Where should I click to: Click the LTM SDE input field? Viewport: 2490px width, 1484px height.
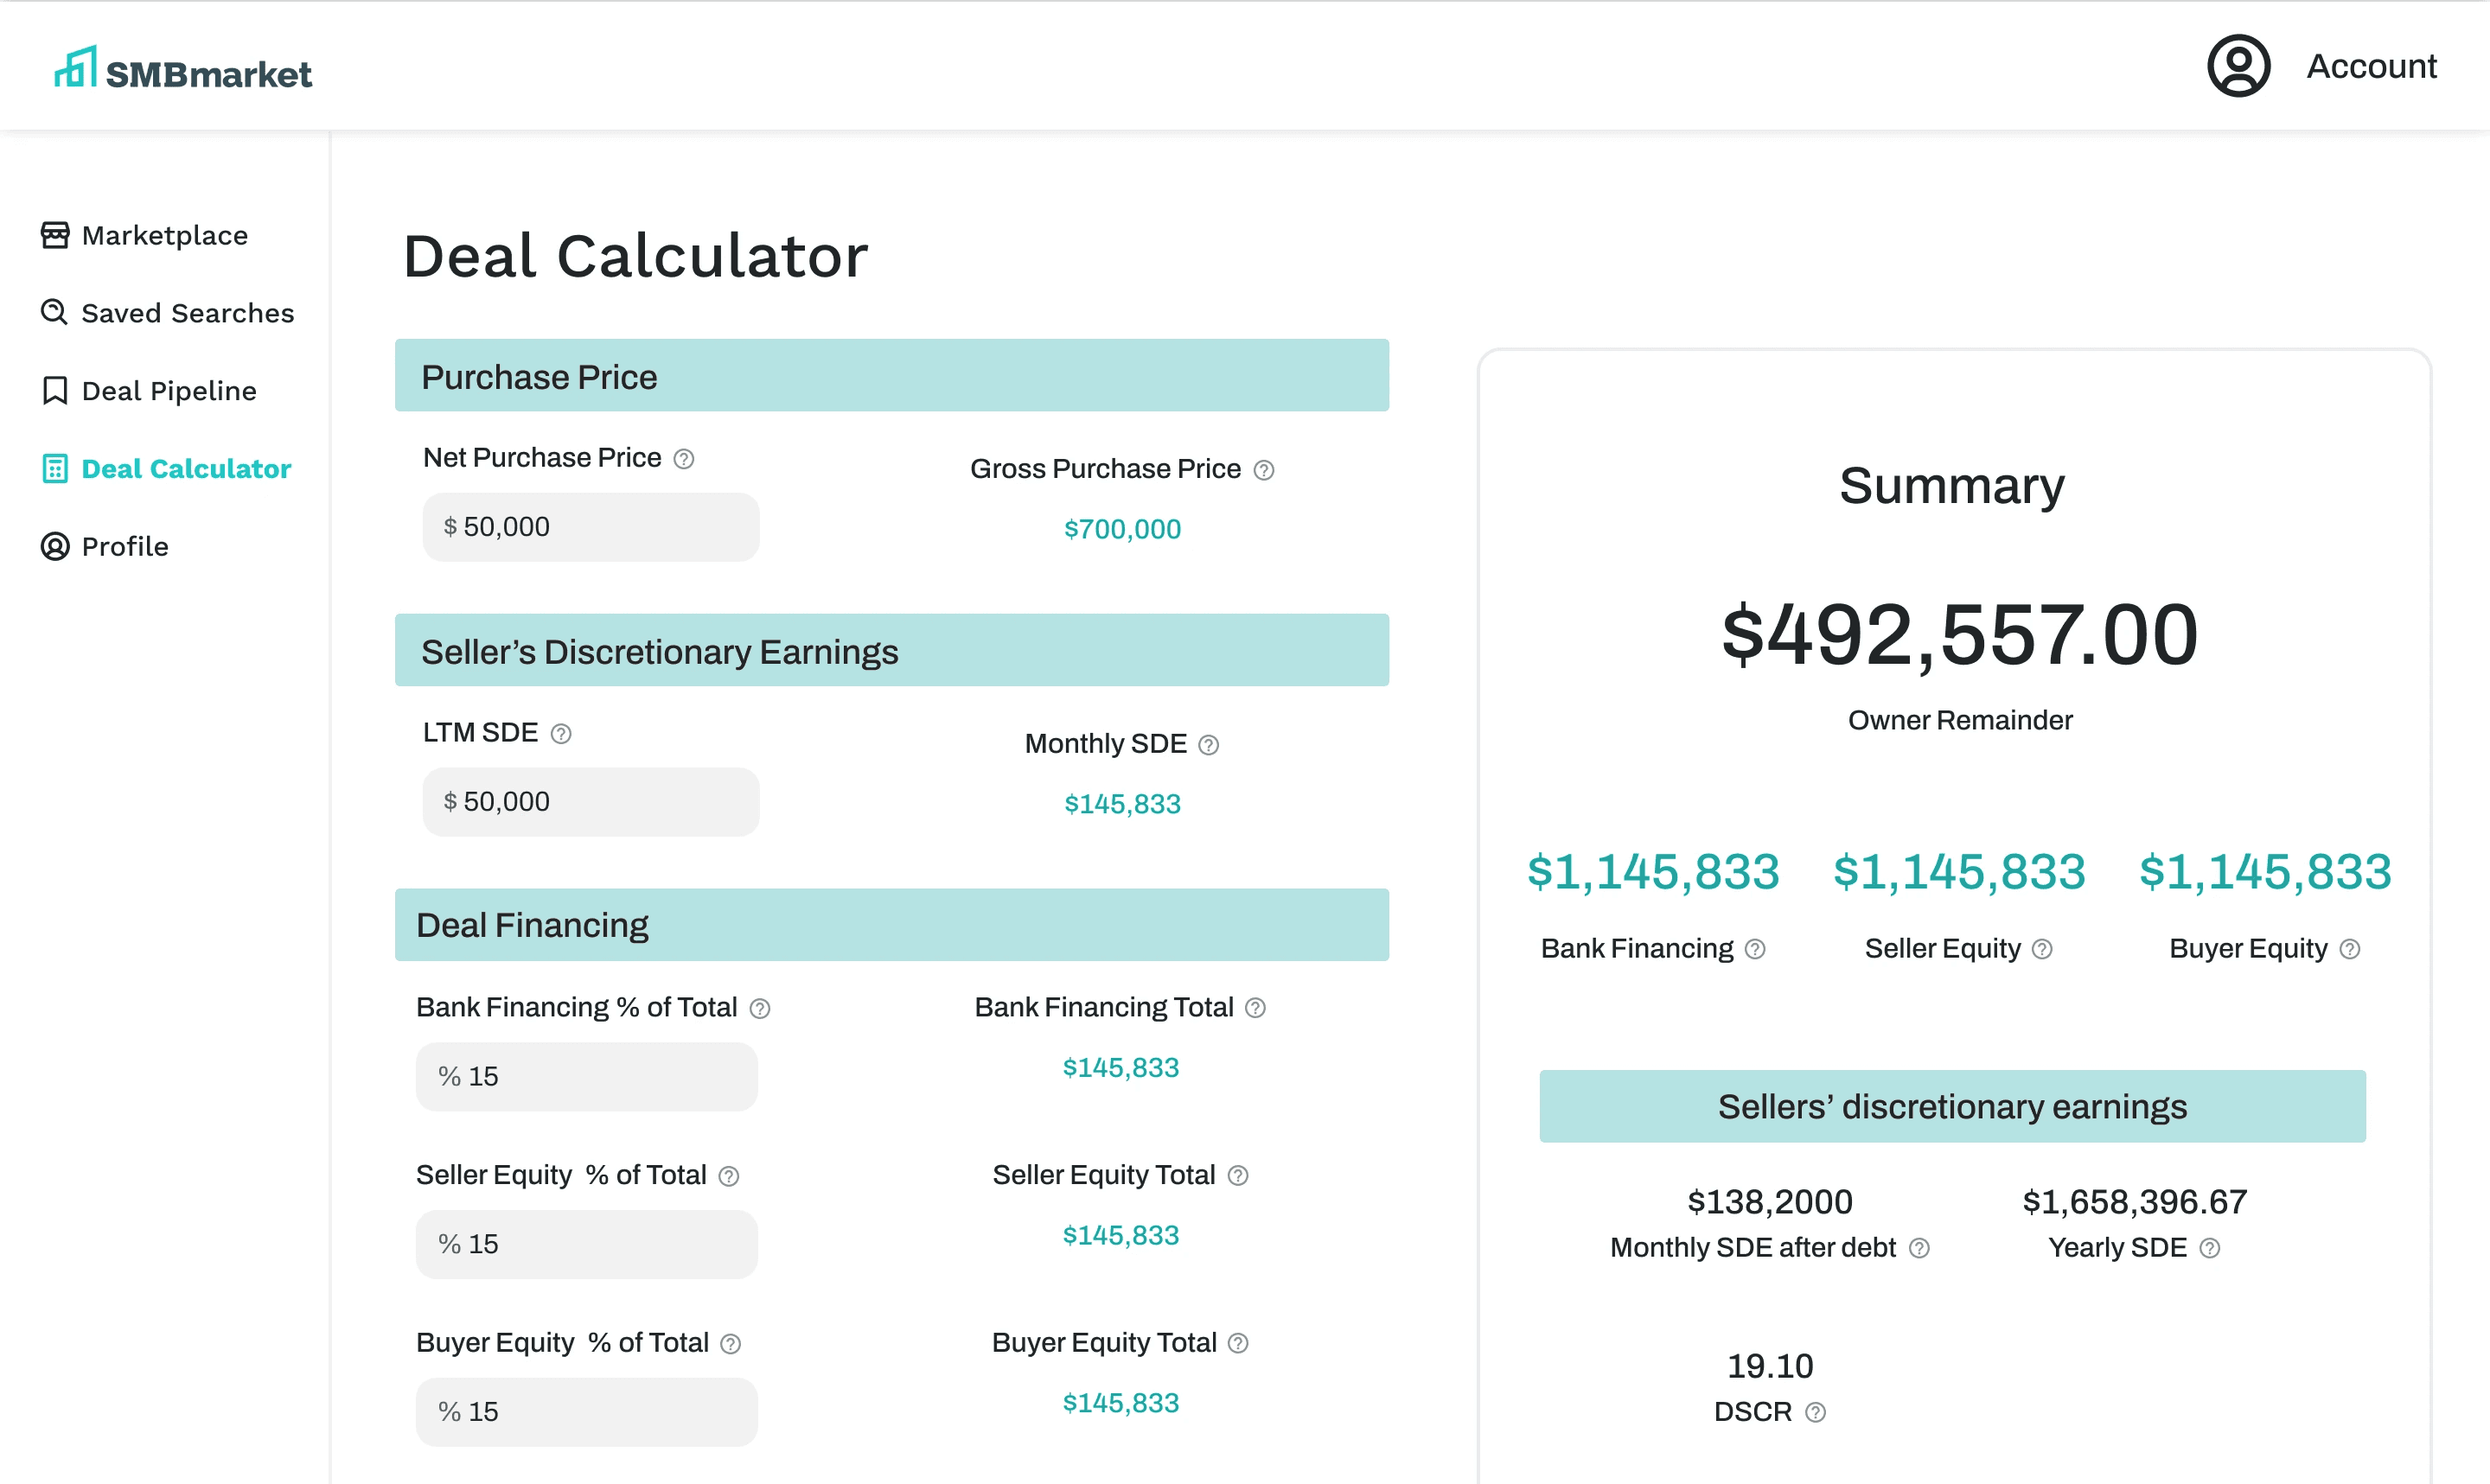[590, 802]
